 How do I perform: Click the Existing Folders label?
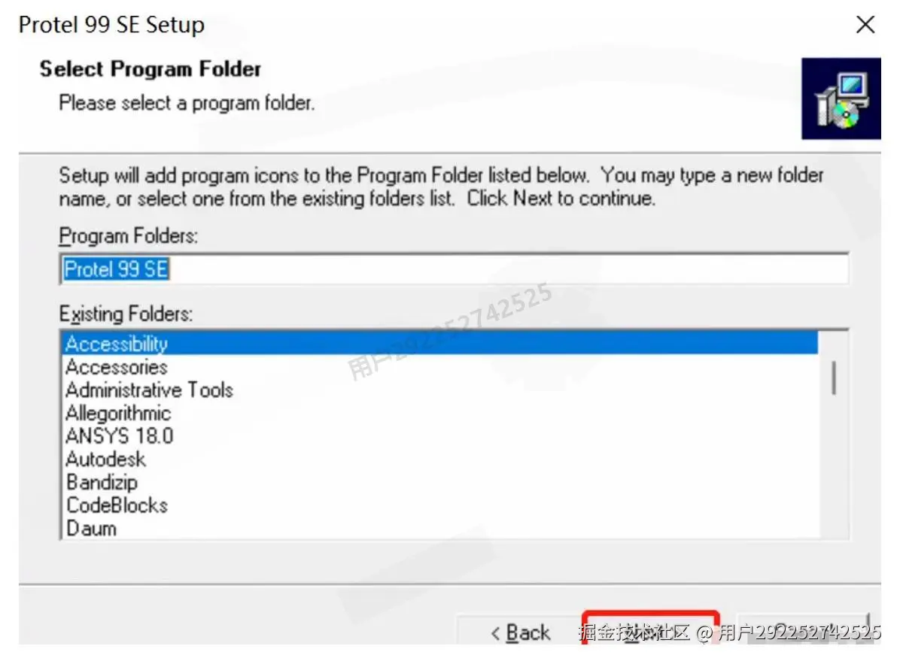tap(126, 313)
